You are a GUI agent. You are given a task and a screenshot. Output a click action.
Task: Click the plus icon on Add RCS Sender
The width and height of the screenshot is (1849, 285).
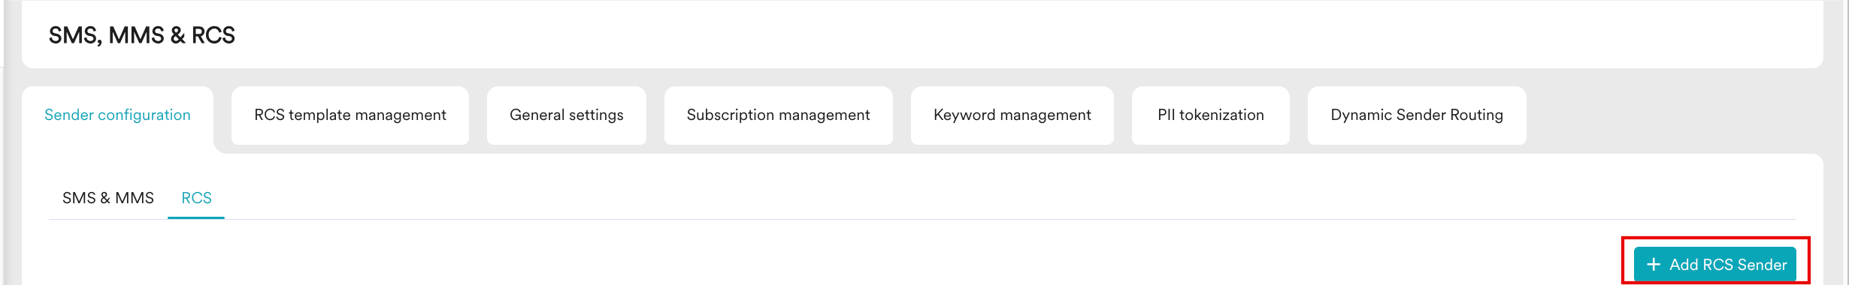(x=1654, y=265)
